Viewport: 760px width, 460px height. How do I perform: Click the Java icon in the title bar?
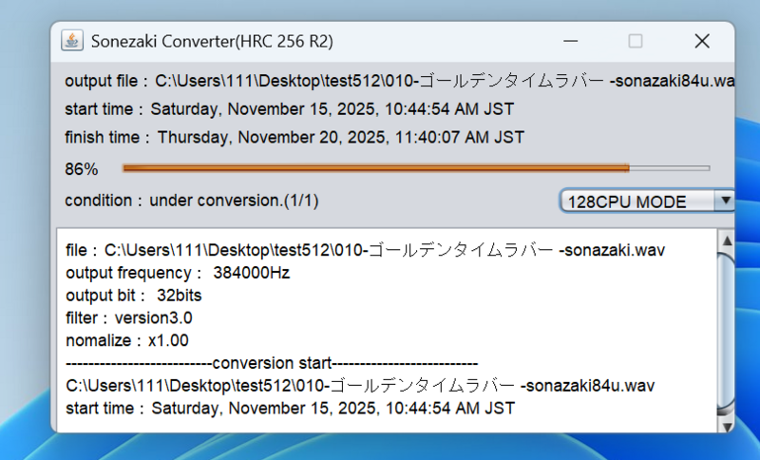(x=72, y=41)
